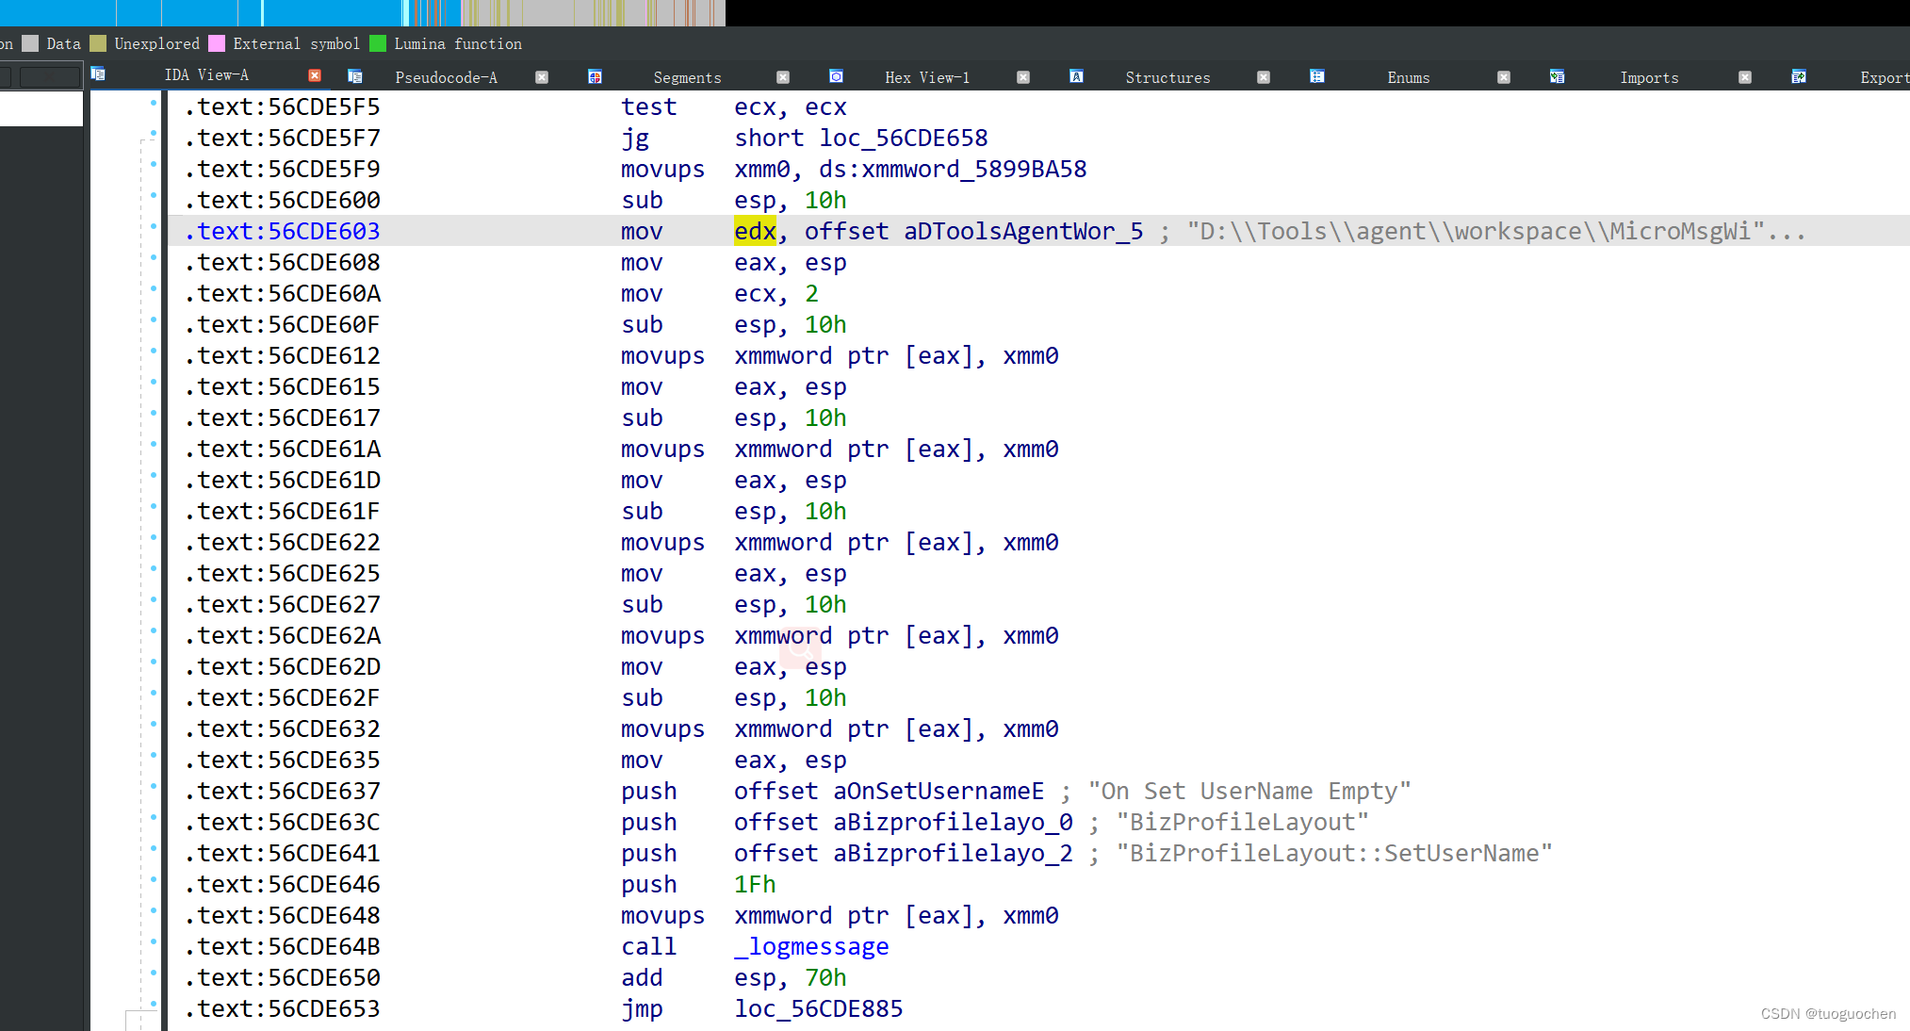Click the "On Set UserName Empty" comment
The image size is (1910, 1031).
tap(1249, 791)
